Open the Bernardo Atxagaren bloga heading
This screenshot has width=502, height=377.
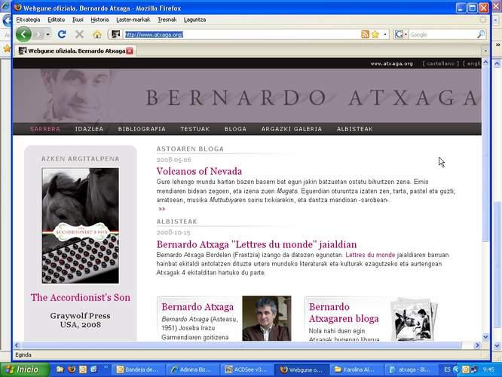click(x=344, y=313)
